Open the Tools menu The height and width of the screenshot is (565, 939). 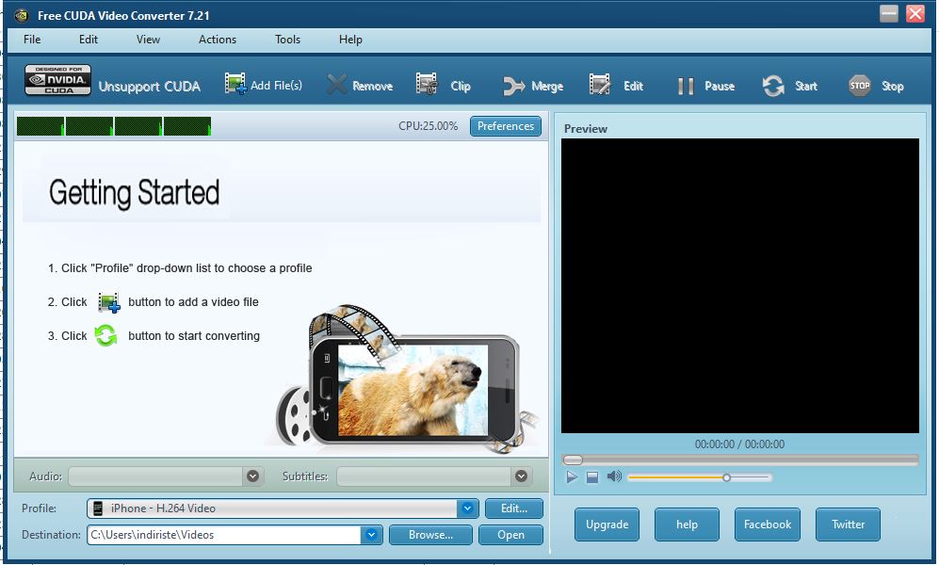click(287, 40)
